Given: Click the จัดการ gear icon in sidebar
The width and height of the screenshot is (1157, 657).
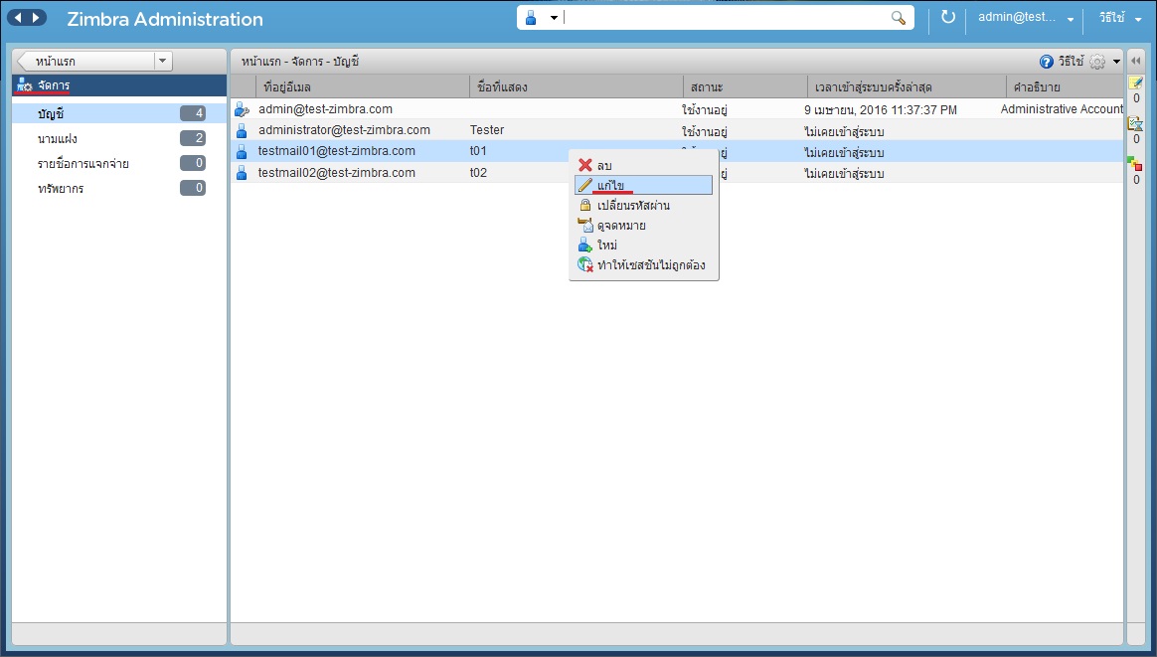Looking at the screenshot, I should point(25,85).
